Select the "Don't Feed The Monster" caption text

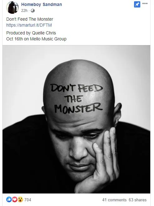(x=30, y=19)
